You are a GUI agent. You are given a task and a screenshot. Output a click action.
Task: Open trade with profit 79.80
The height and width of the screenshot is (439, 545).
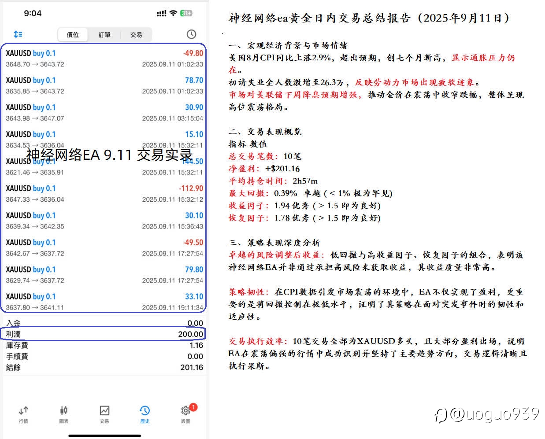[104, 274]
